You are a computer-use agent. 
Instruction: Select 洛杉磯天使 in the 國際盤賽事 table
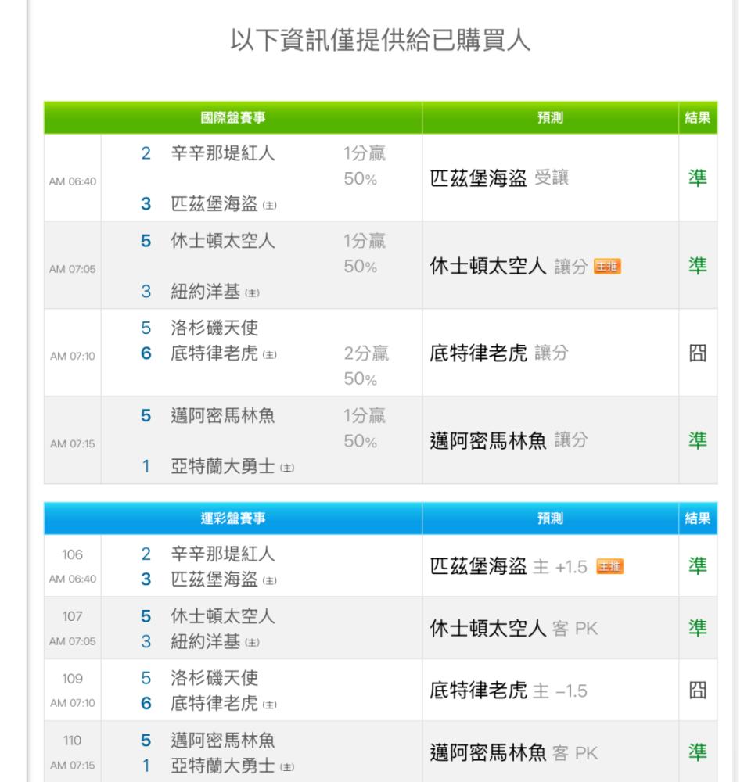[214, 328]
